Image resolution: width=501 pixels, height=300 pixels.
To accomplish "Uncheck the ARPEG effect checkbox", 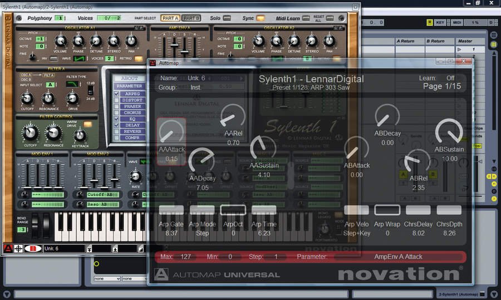I will [117, 94].
